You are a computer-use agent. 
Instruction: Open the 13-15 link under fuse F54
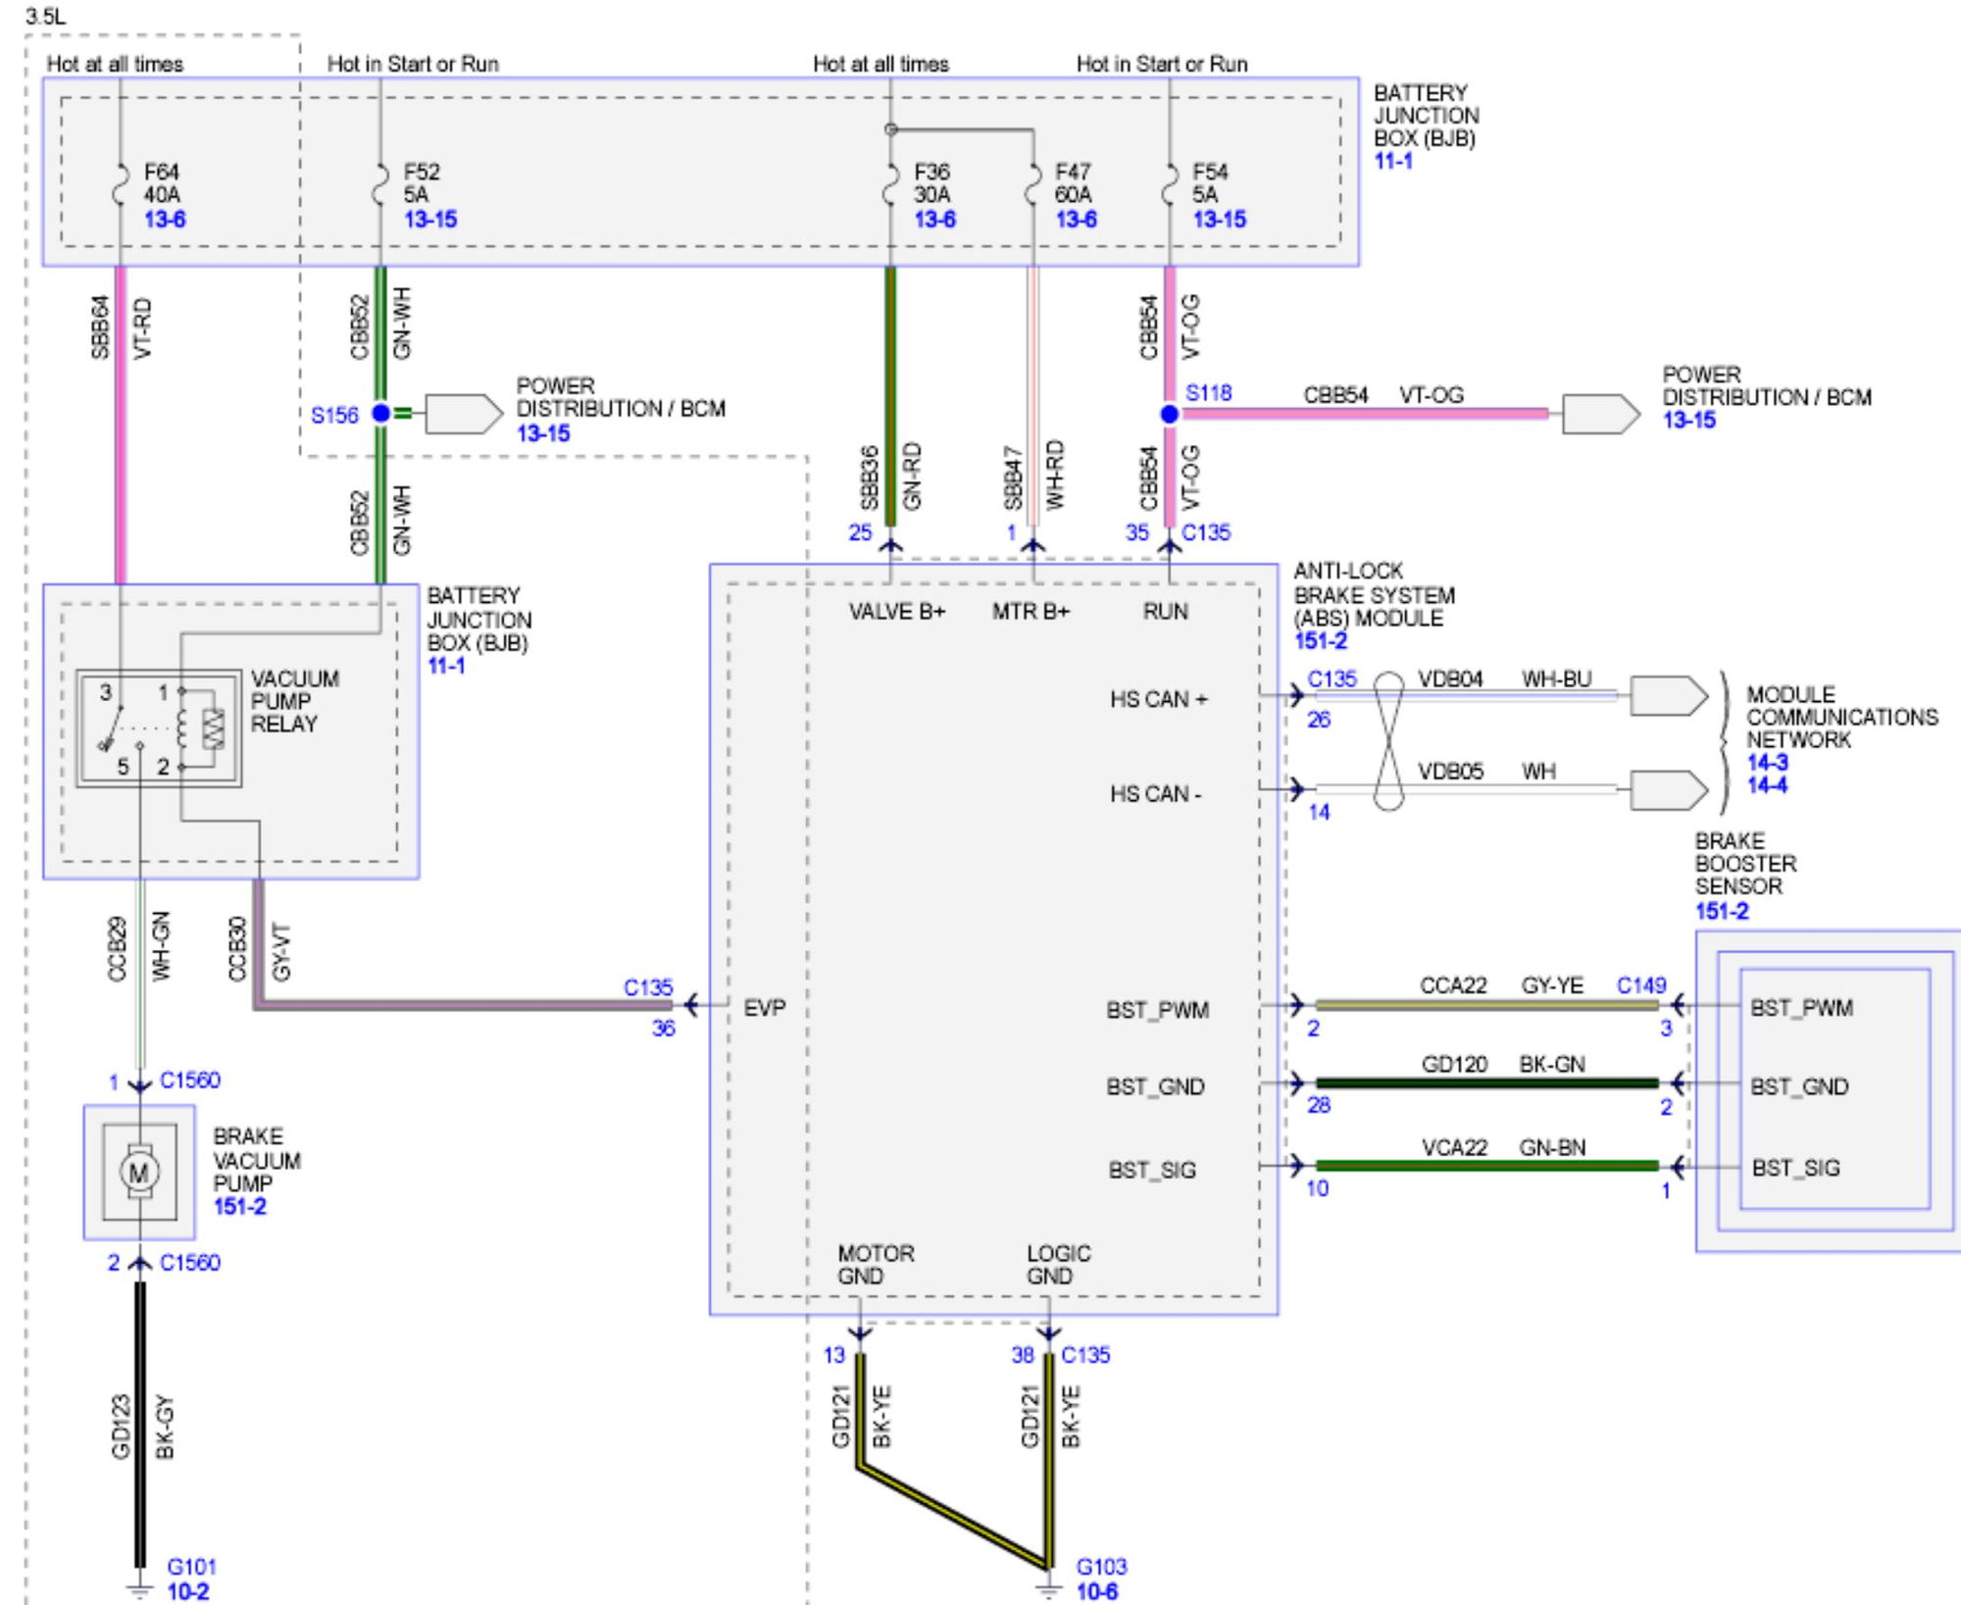pos(1219,219)
